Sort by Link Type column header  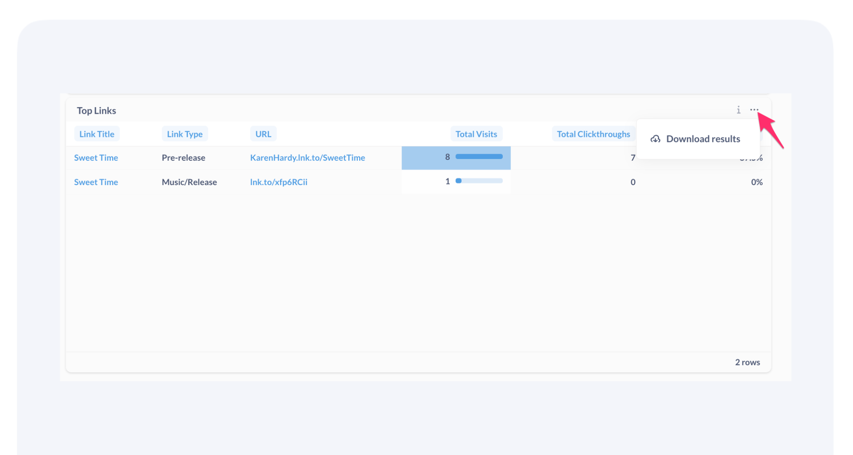tap(185, 134)
